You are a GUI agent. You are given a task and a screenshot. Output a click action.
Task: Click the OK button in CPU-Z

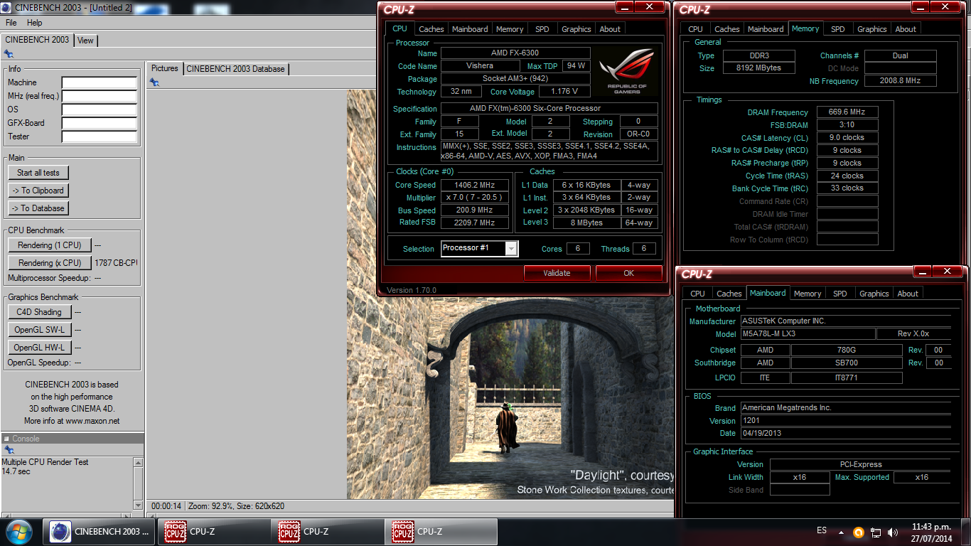pyautogui.click(x=629, y=273)
